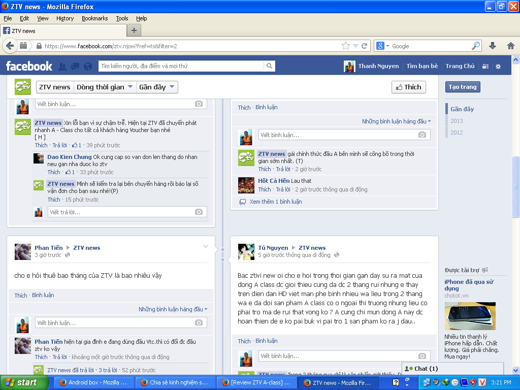The image size is (520, 390).
Task: Open Facebook friend requests icon
Action: tap(62, 67)
